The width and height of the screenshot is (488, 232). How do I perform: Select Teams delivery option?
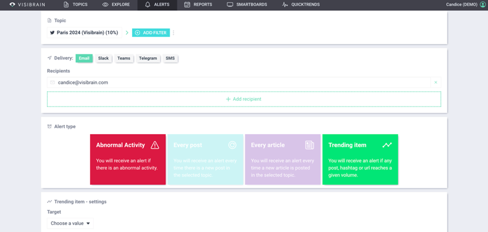point(124,58)
